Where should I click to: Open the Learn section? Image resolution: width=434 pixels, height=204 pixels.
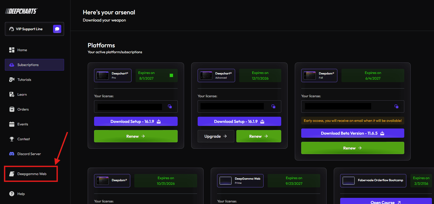click(34, 94)
